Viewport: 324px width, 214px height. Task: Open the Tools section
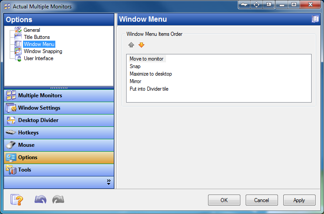59,170
